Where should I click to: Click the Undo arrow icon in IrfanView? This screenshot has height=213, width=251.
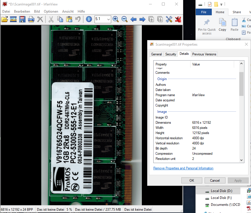pyautogui.click(x=78, y=19)
